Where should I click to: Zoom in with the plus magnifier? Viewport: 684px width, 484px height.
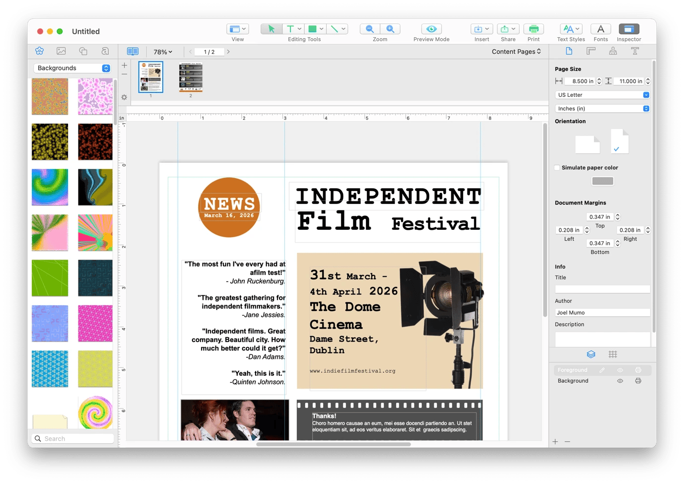(x=391, y=29)
